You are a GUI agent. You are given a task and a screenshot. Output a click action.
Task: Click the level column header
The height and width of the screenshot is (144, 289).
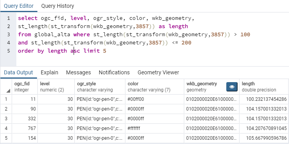tap(56, 87)
